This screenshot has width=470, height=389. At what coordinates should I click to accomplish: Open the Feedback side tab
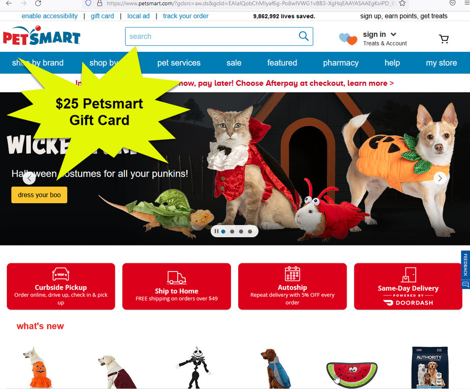465,269
